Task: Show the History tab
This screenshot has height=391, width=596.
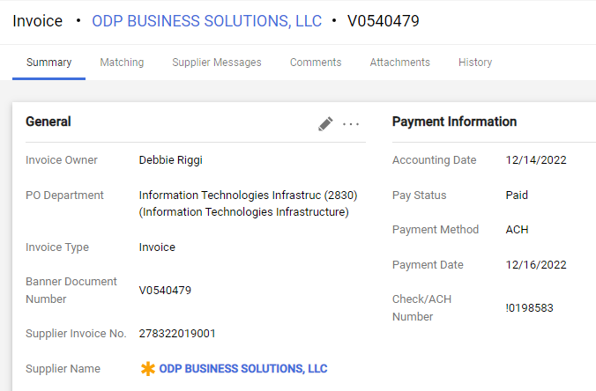Action: click(x=475, y=63)
